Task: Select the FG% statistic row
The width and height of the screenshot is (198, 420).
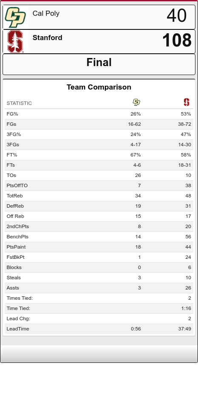Action: pyautogui.click(x=99, y=114)
